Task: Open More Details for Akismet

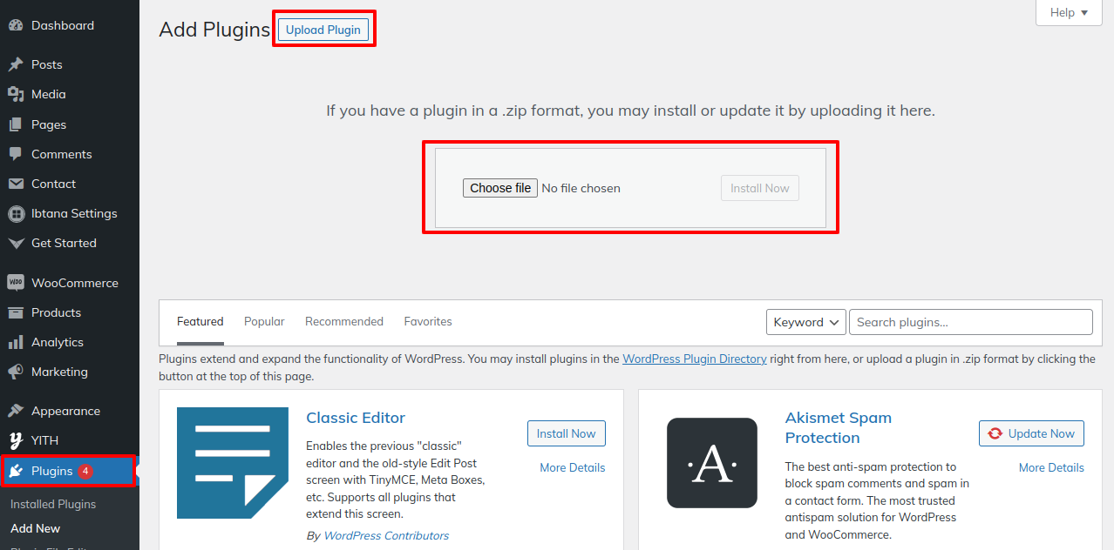Action: click(1051, 467)
